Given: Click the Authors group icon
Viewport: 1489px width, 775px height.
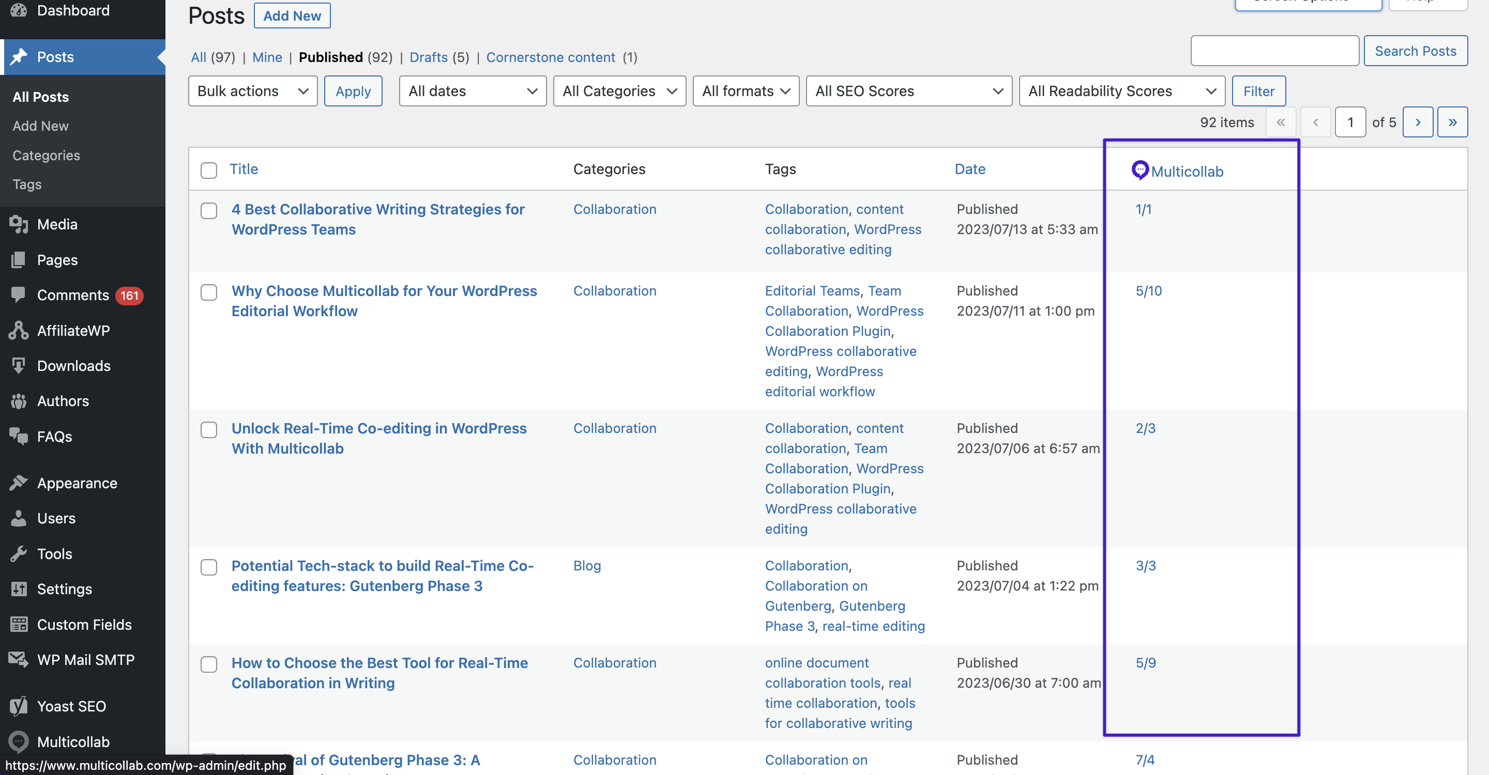Looking at the screenshot, I should pos(19,401).
